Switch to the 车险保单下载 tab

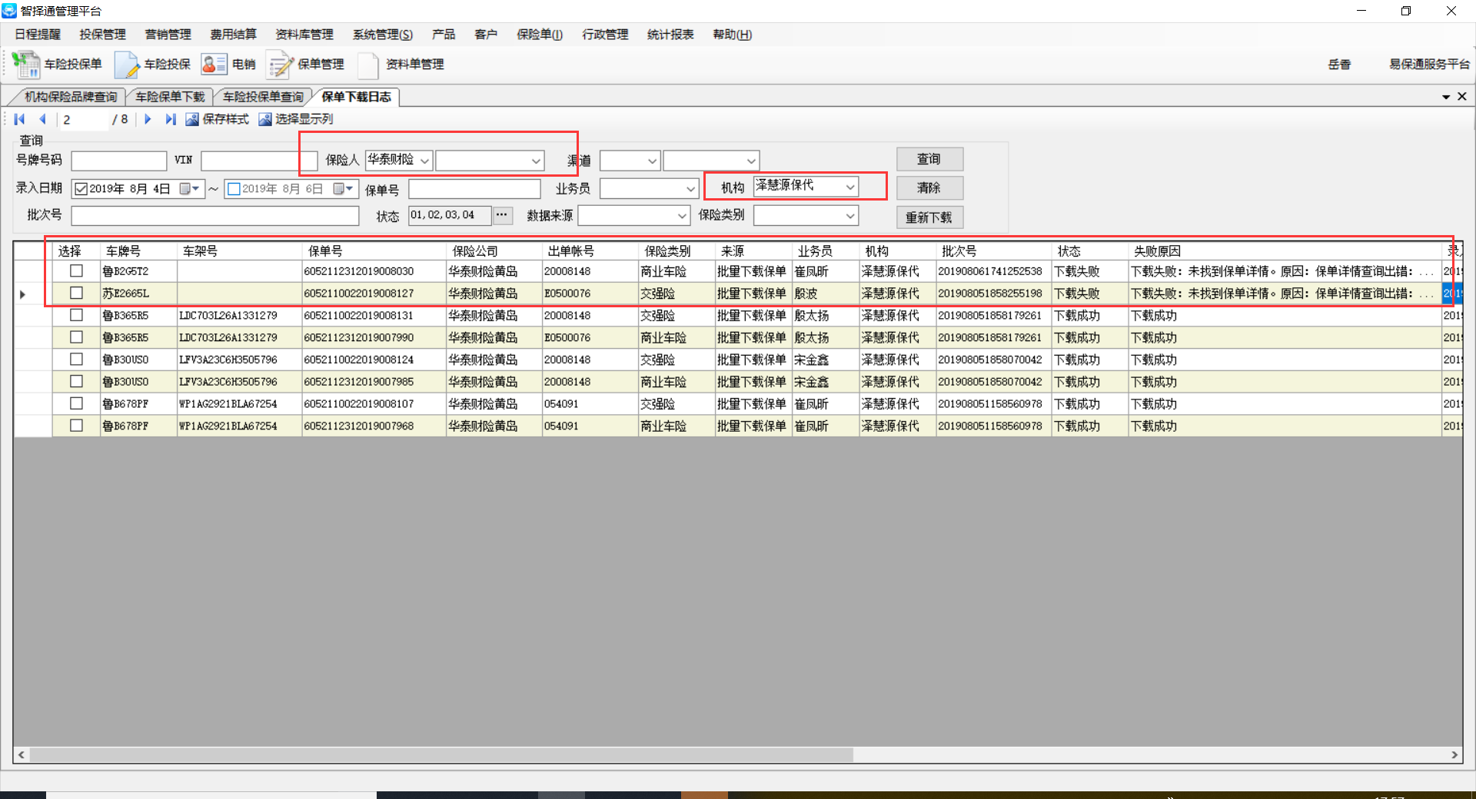pyautogui.click(x=170, y=97)
